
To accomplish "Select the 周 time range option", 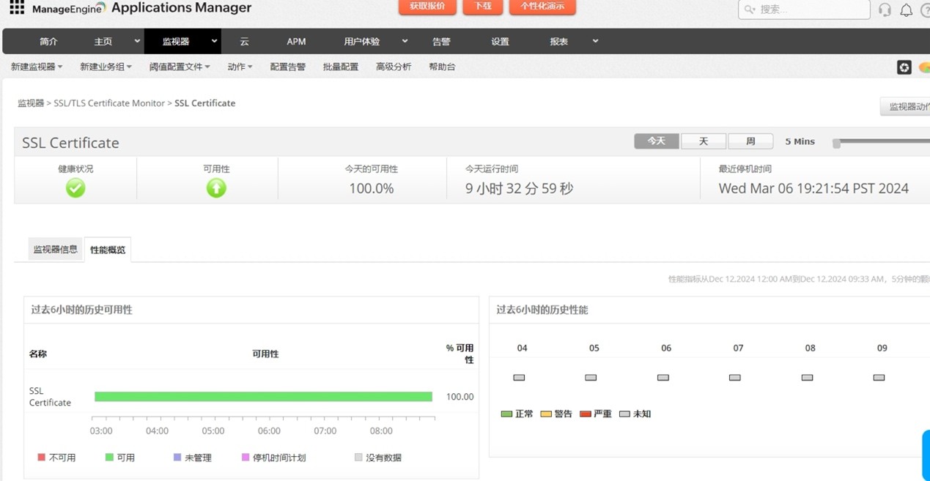I will coord(750,141).
